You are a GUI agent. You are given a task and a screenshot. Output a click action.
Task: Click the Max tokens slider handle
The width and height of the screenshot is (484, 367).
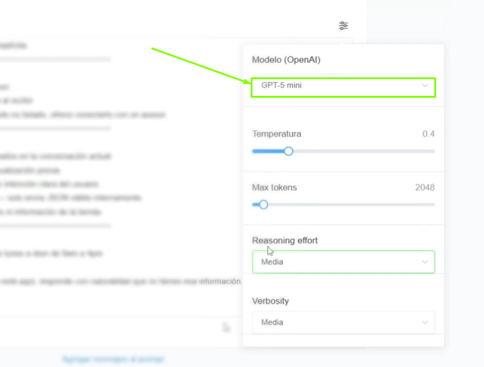(263, 204)
